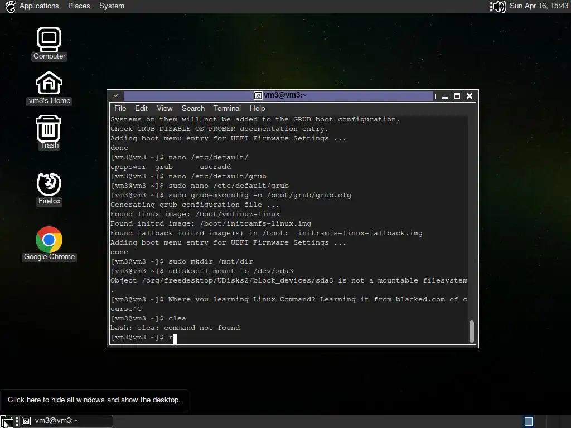Open the Places menu
Screen dimensions: 571x428
point(79,6)
